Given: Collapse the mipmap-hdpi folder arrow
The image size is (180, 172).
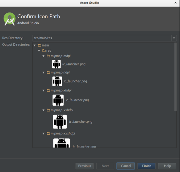Looking at the screenshot, I should [x=44, y=73].
